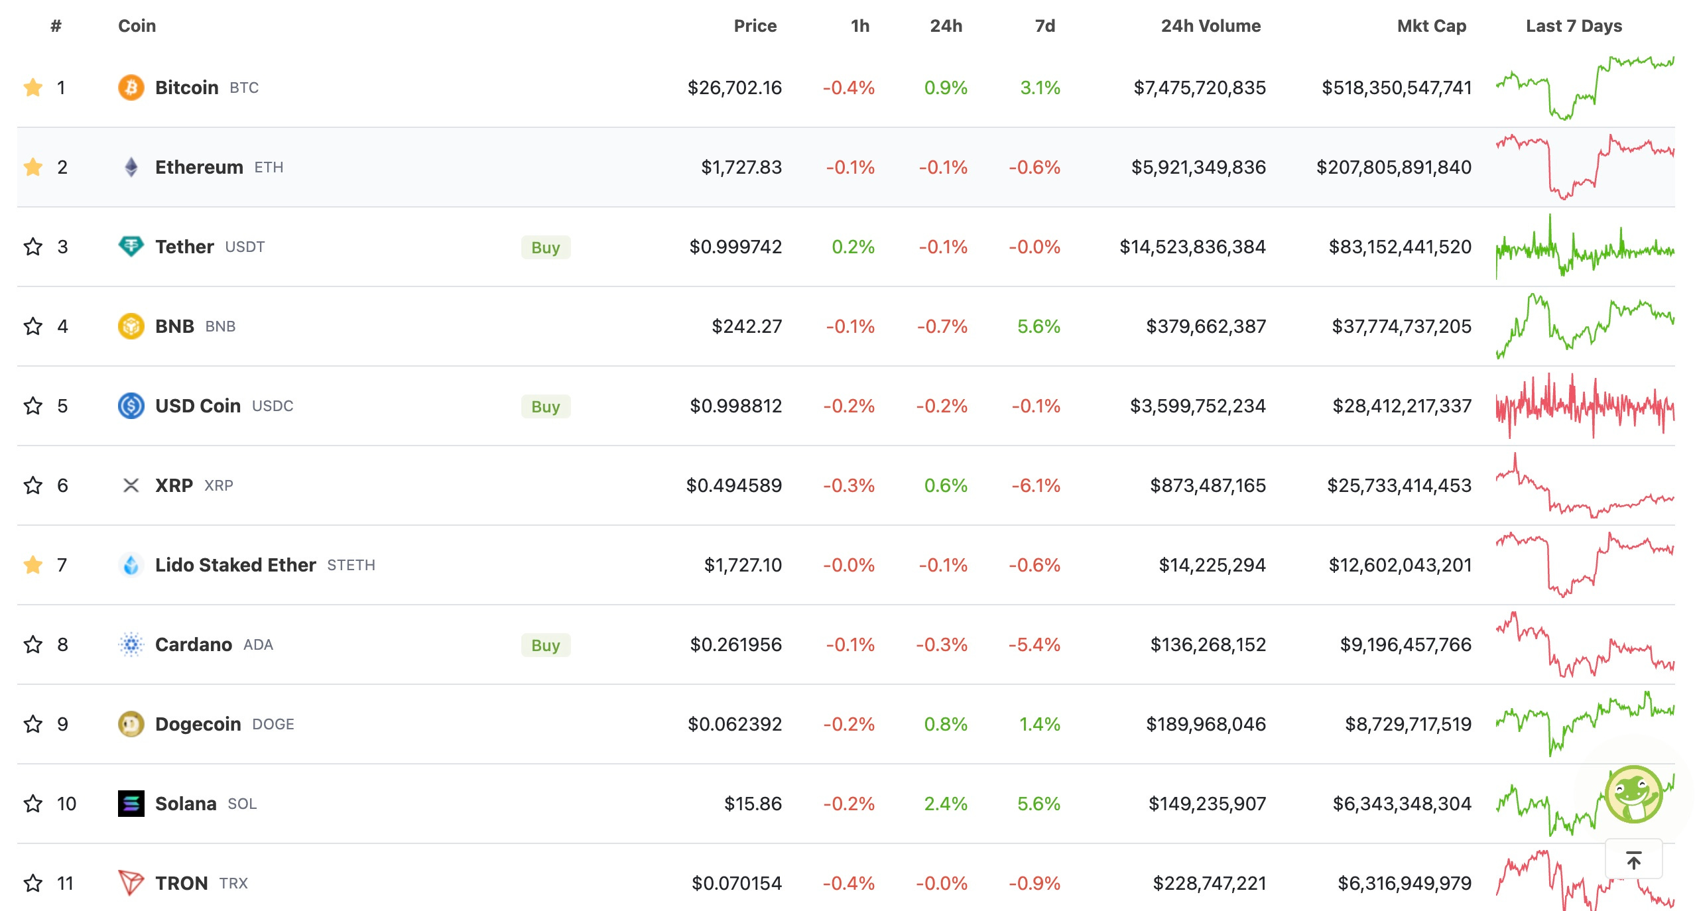Click XRP 7d change -6.1%
1695x911 pixels.
[x=1035, y=485]
